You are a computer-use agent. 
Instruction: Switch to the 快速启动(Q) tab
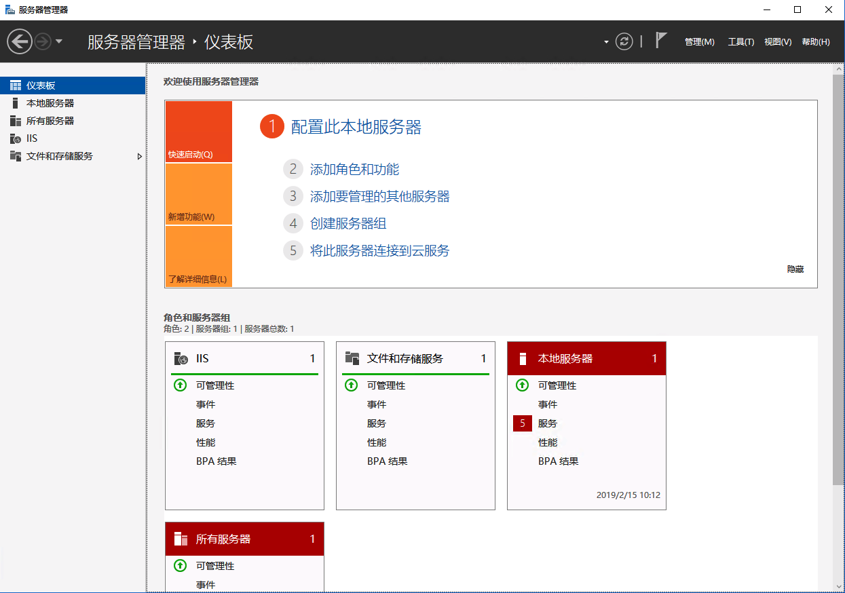(x=198, y=132)
